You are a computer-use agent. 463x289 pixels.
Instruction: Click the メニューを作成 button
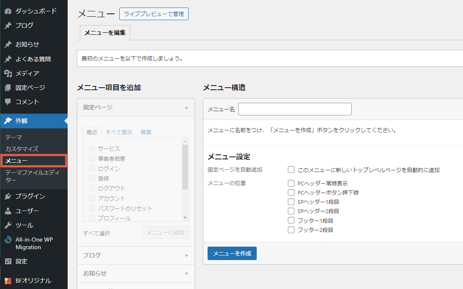coord(232,253)
